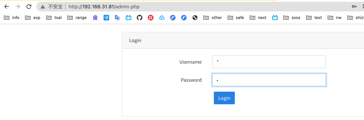Open the other bookmarks folder
Image resolution: width=364 pixels, height=120 pixels.
(213, 18)
